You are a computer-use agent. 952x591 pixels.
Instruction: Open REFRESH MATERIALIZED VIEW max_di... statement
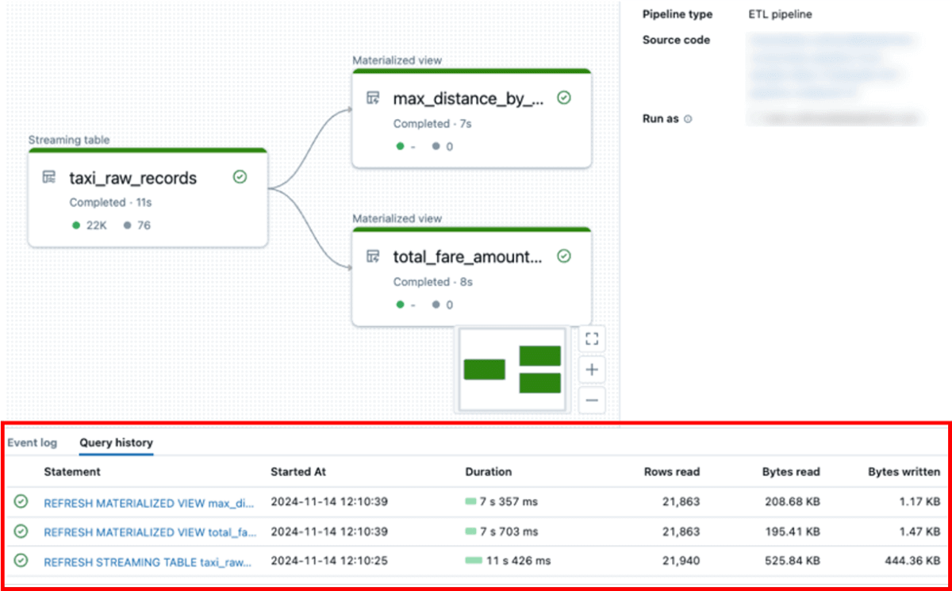click(148, 502)
